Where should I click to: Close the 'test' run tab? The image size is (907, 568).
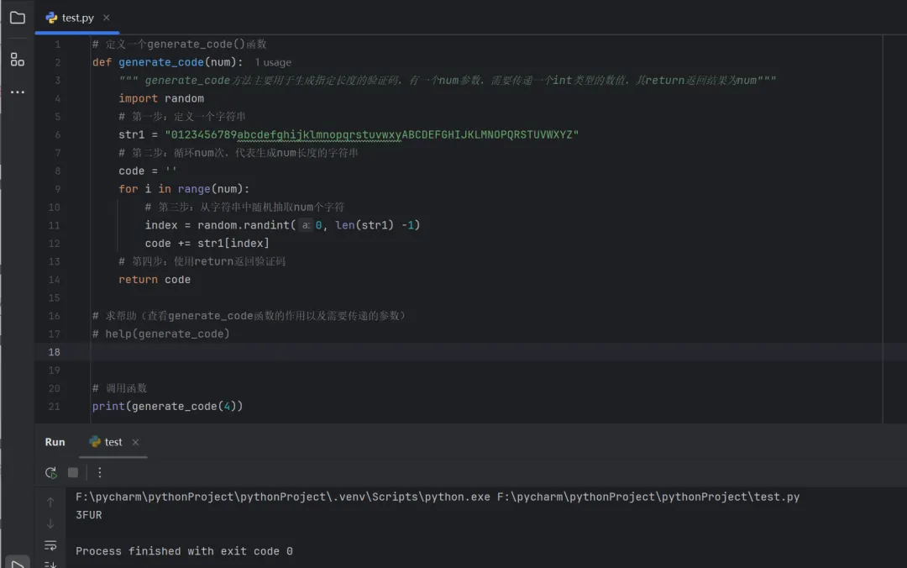point(135,442)
